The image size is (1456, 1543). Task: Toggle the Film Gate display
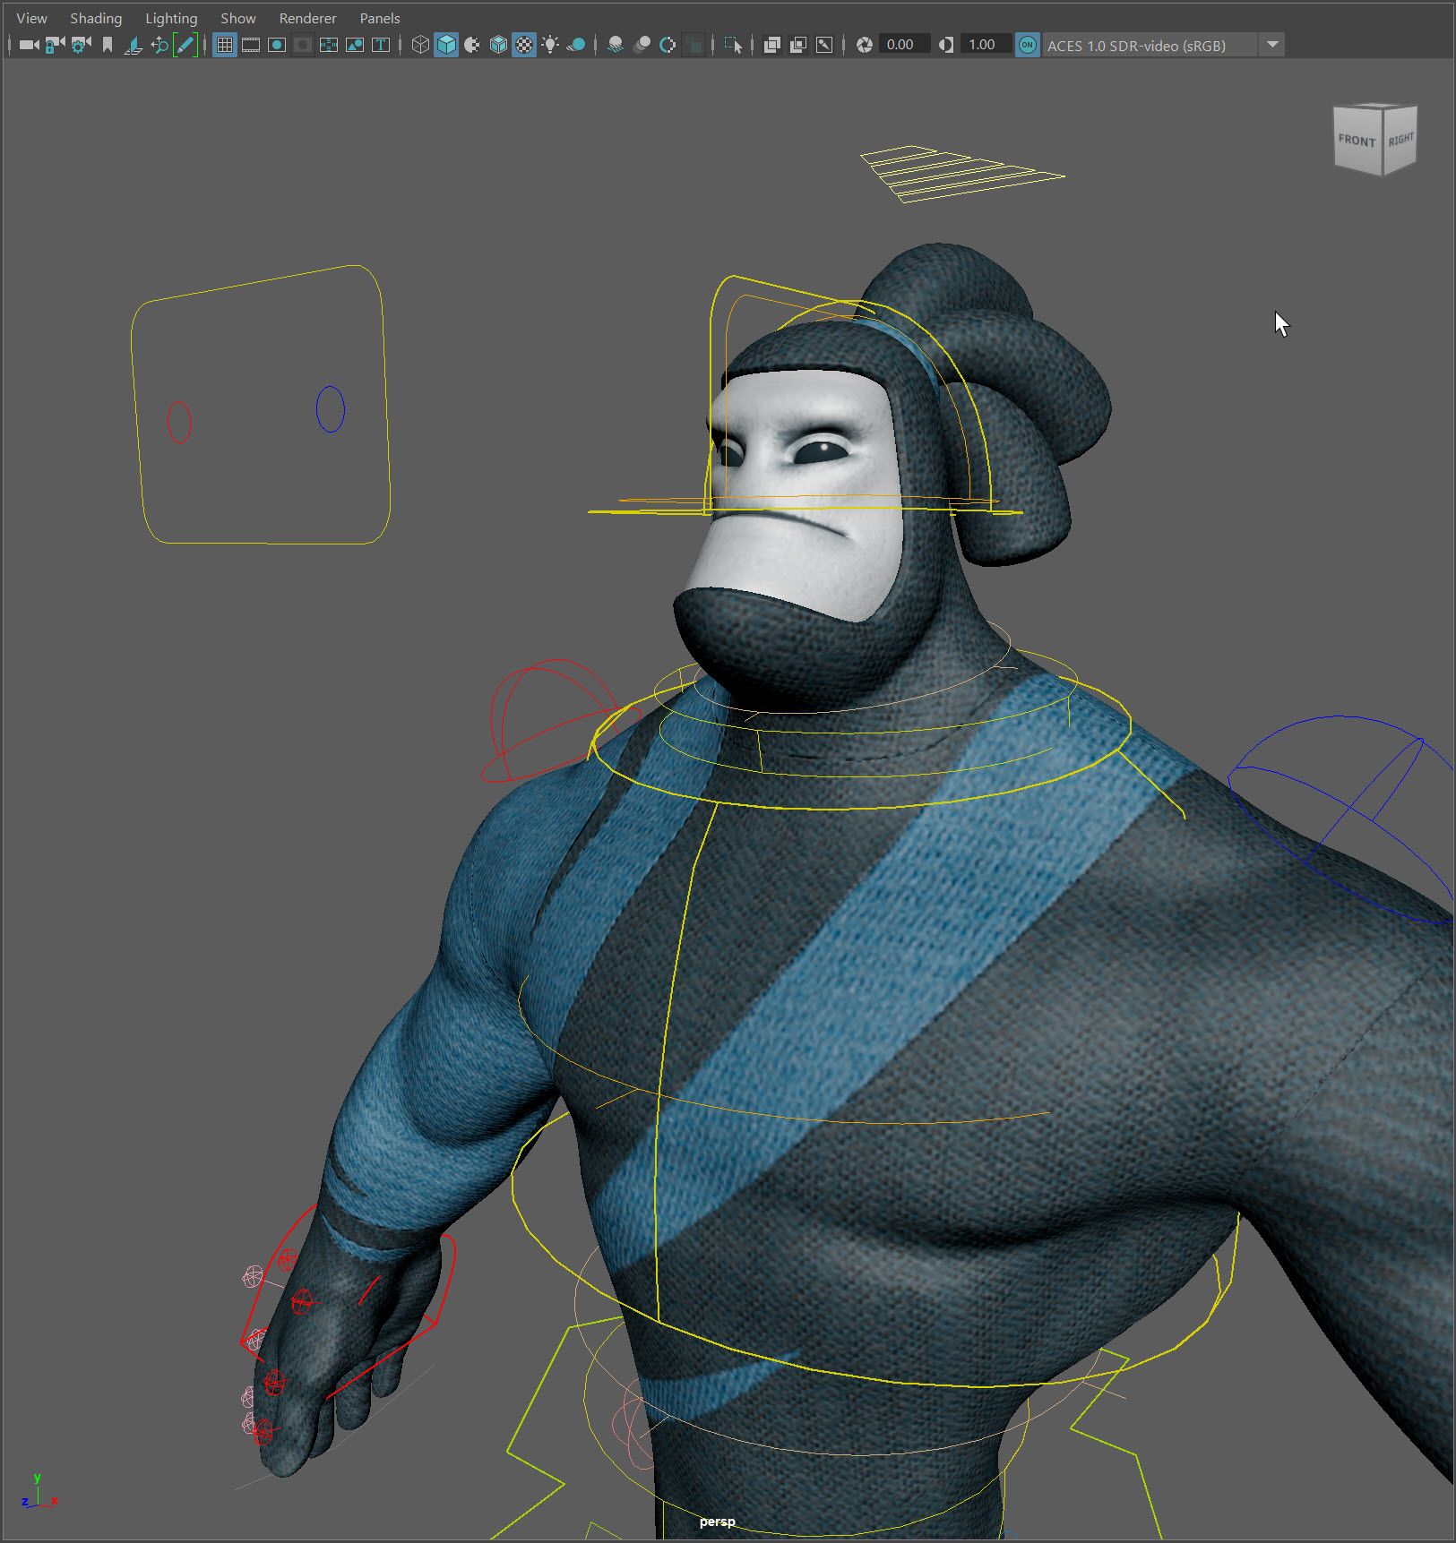tap(251, 45)
